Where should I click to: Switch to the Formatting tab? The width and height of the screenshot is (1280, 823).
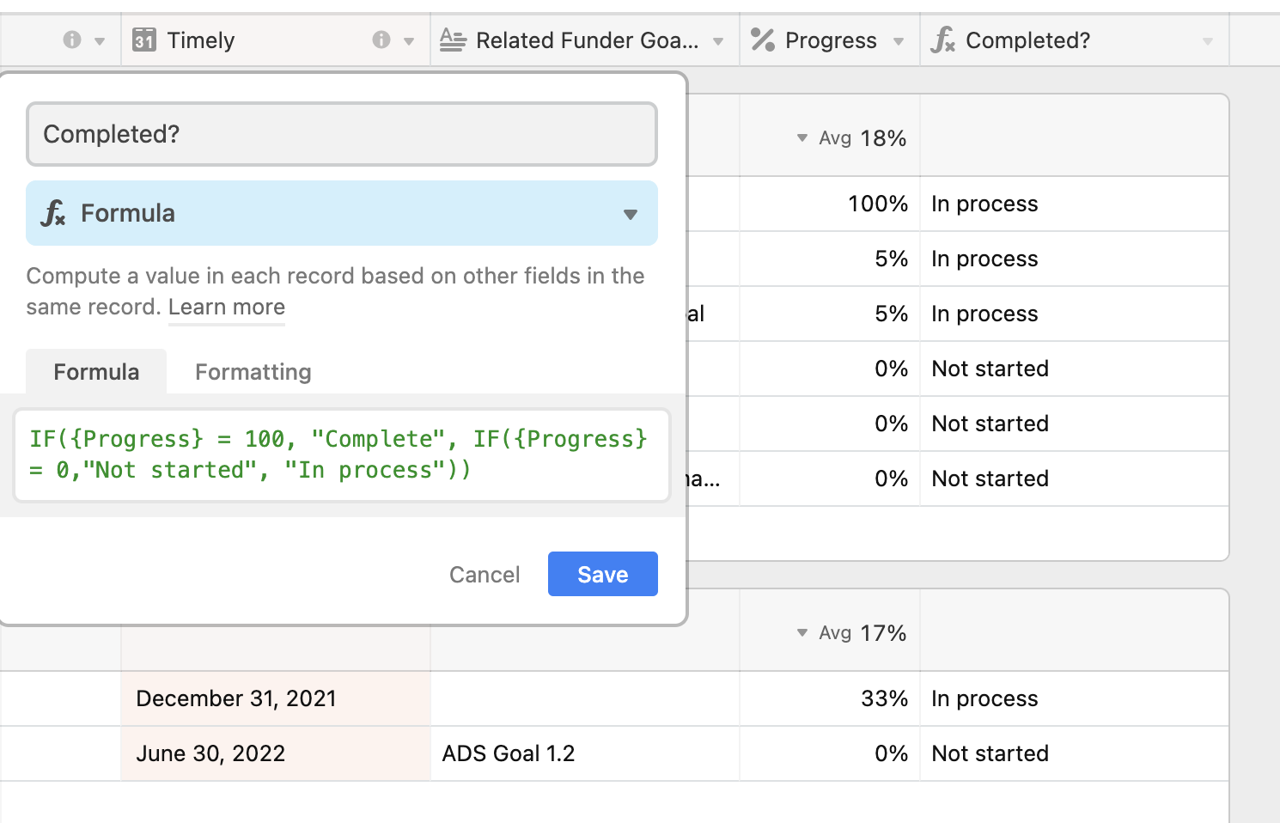coord(253,372)
